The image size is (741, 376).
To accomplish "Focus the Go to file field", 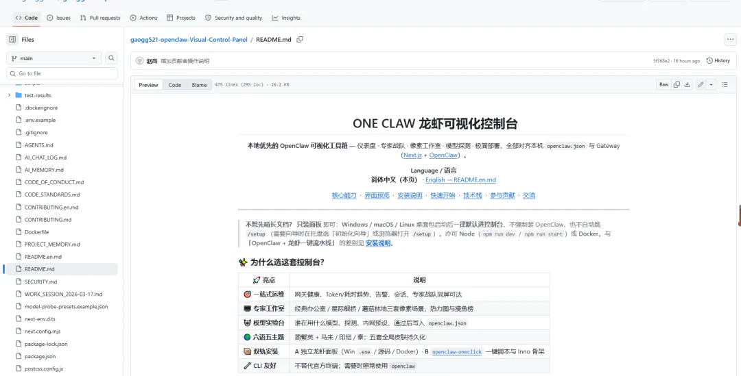I will [62, 73].
